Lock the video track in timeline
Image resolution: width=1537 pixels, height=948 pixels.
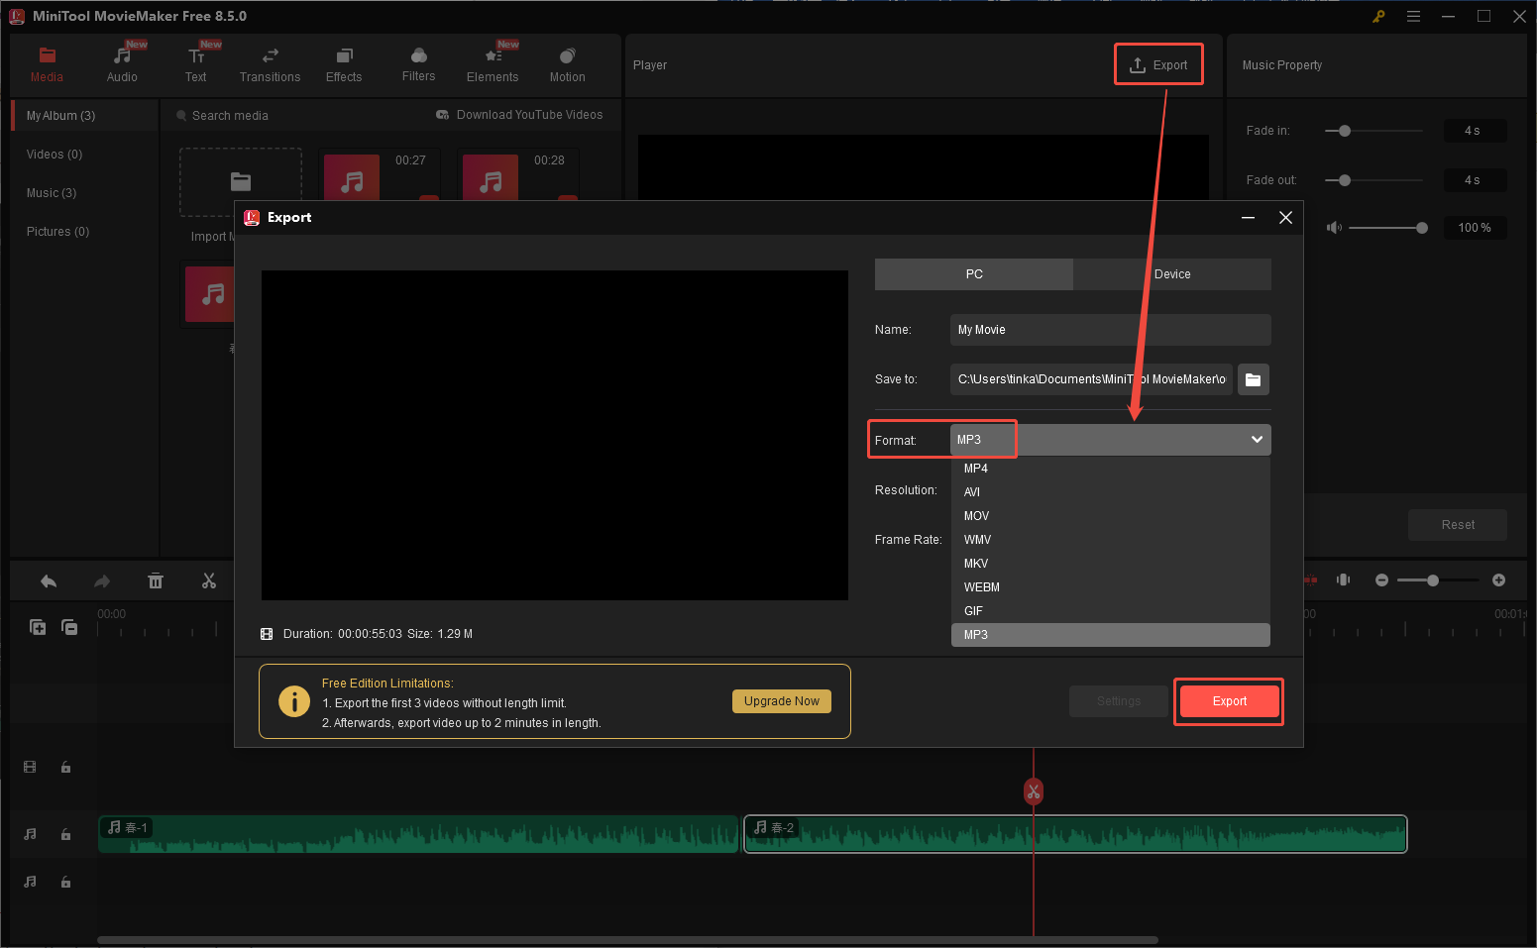[65, 767]
